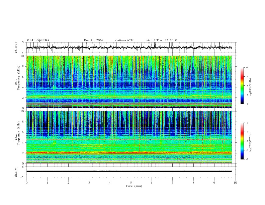Click the ch.1 spectrogram panel
Viewport: 265px width, 205px height.
pyautogui.click(x=129, y=82)
